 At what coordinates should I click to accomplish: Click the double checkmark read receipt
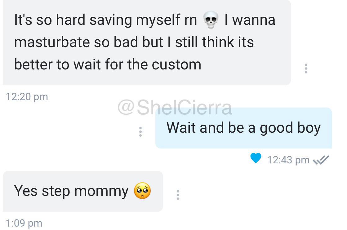(321, 160)
